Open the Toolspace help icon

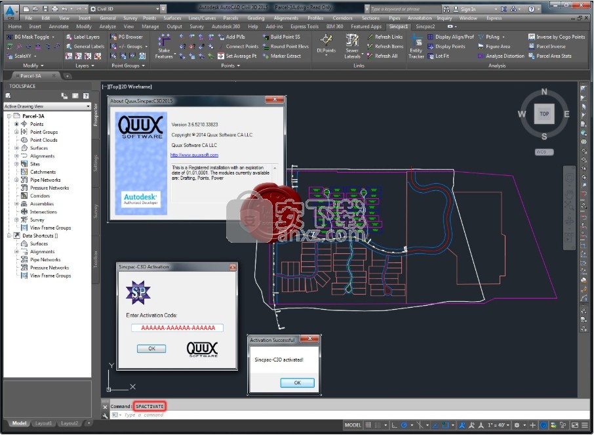[86, 96]
